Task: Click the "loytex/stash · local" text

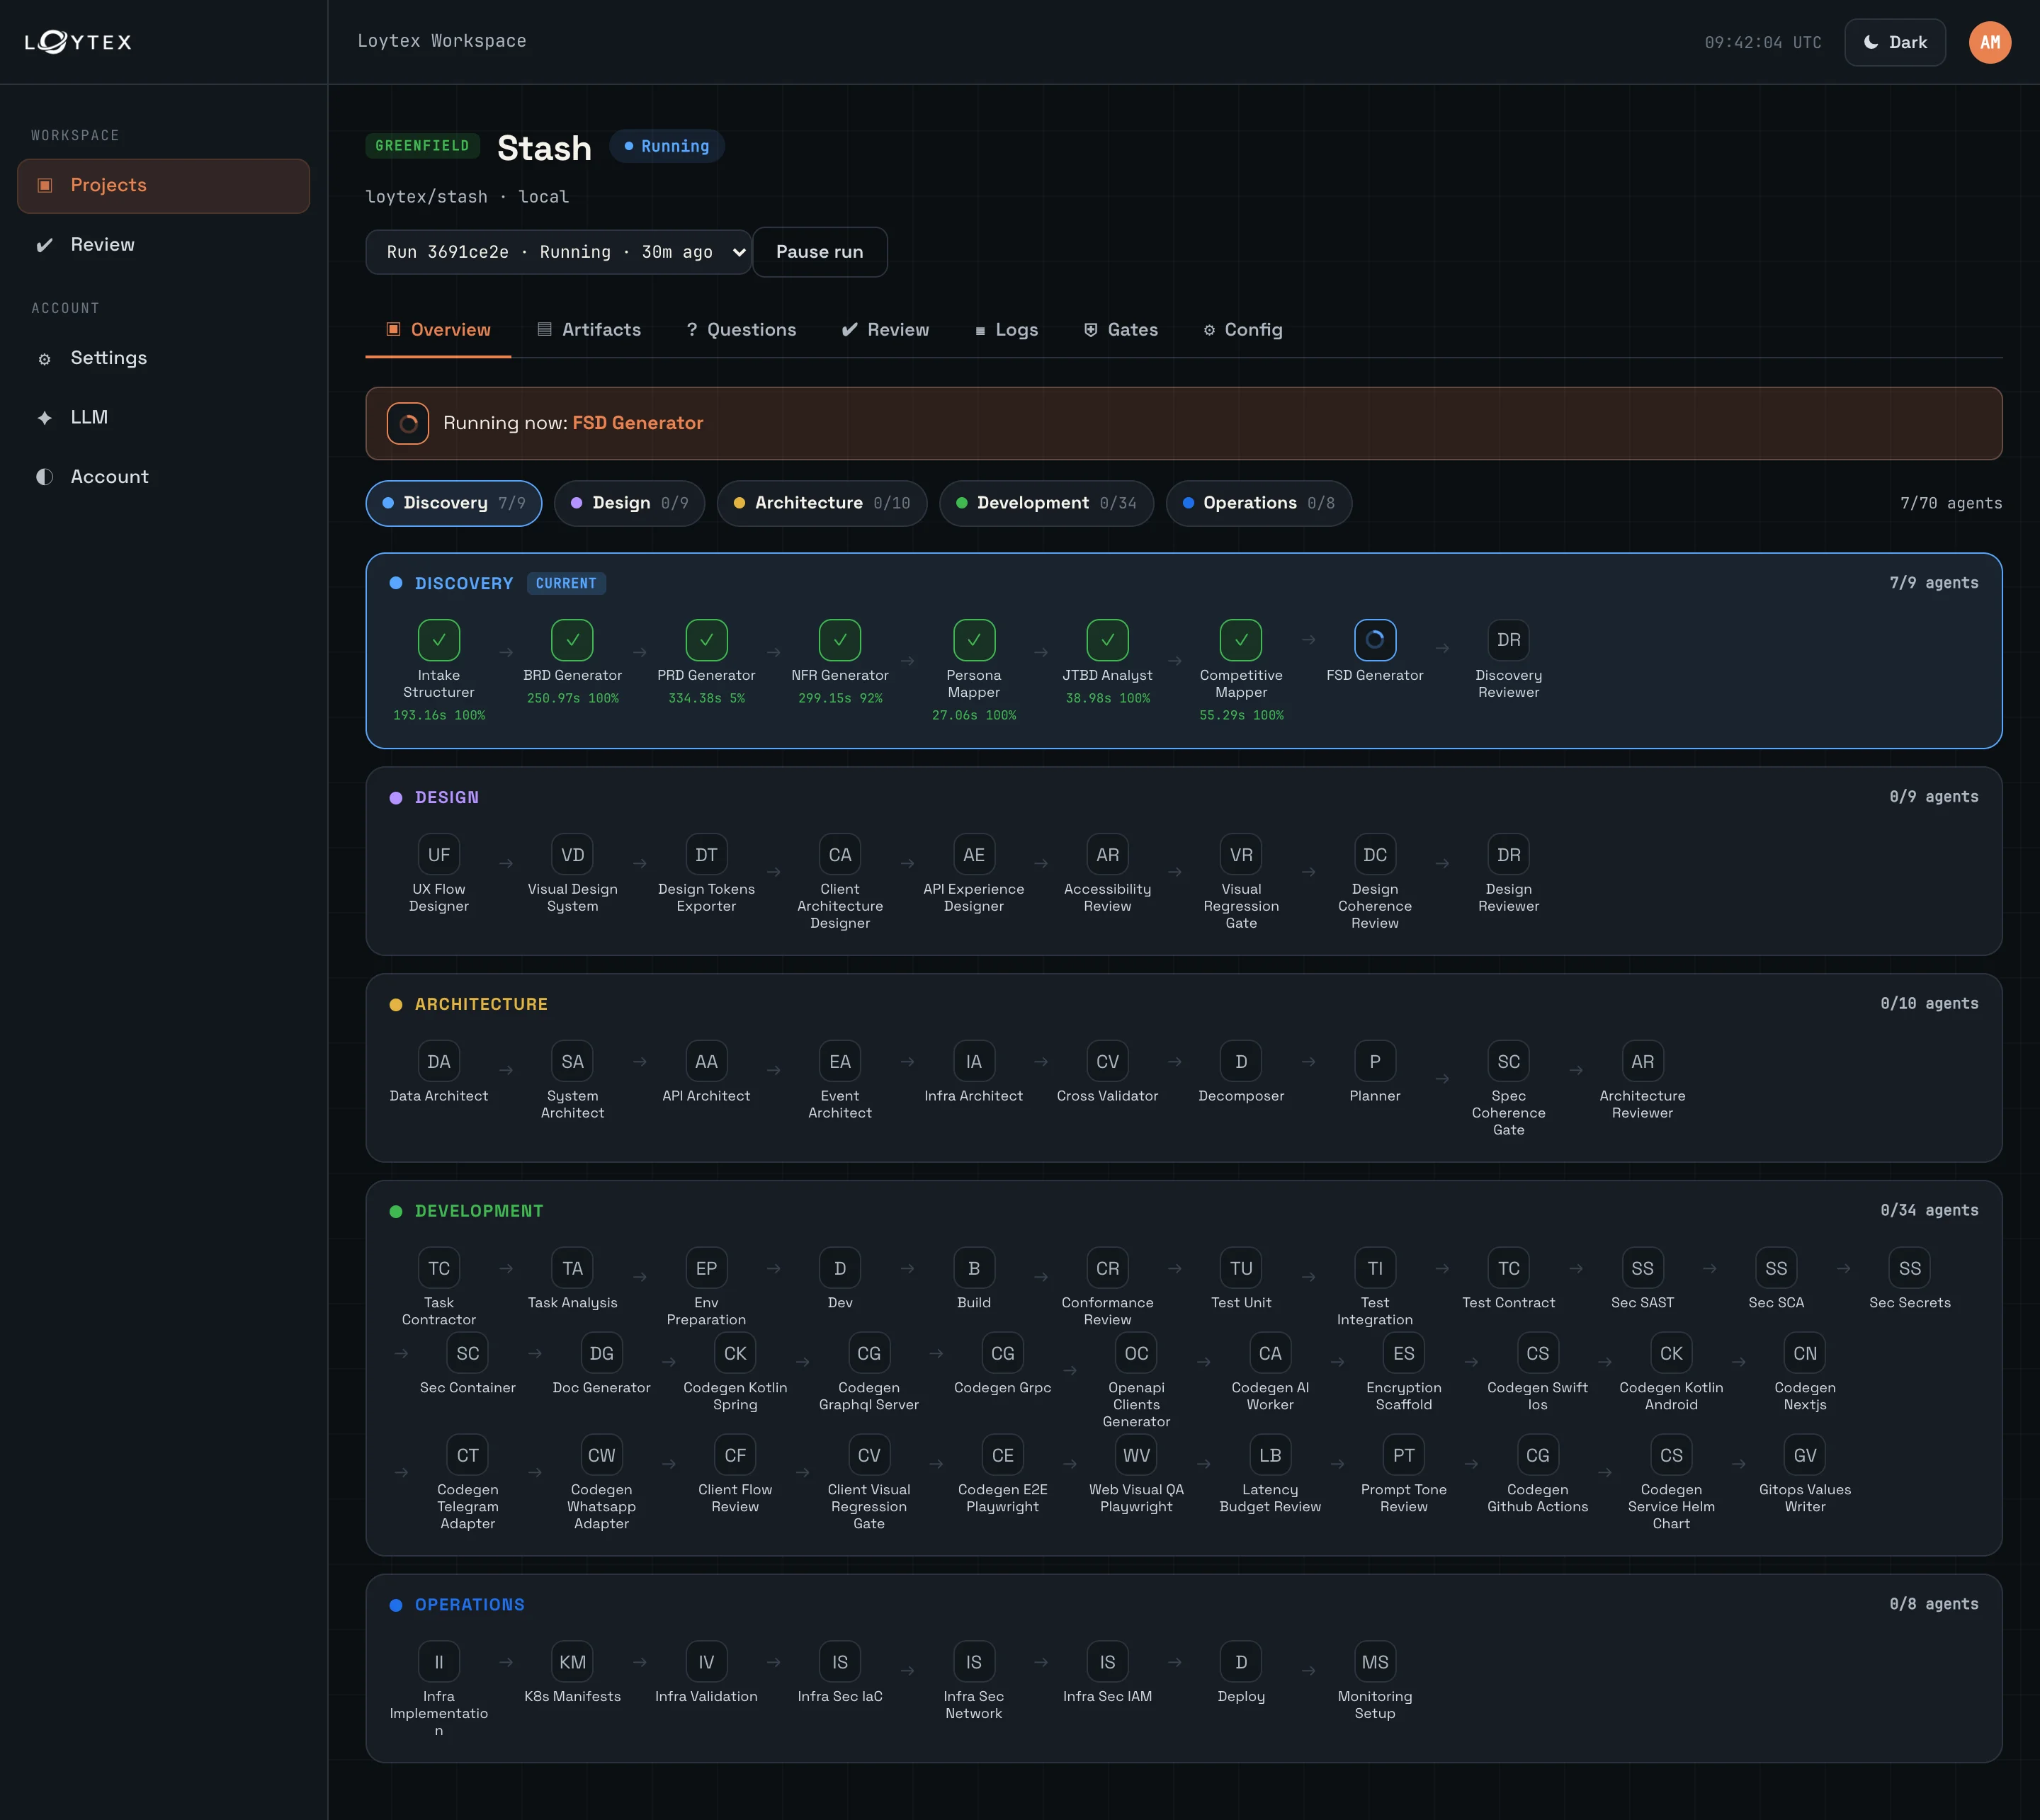Action: pos(467,197)
